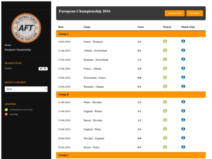Image resolution: width=212 pixels, height=159 pixels.
Task: Click date 16-06-2016 of England - Wales
Action: click(64, 129)
